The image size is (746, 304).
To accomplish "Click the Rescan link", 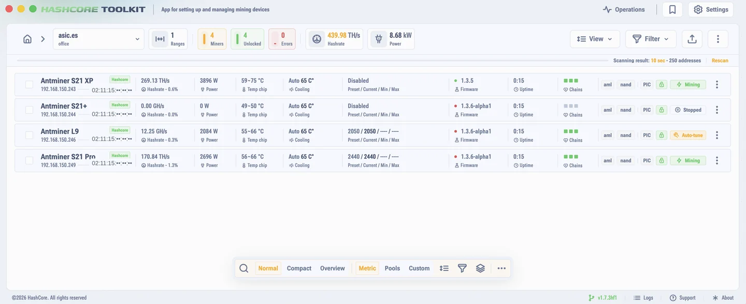I will 720,60.
